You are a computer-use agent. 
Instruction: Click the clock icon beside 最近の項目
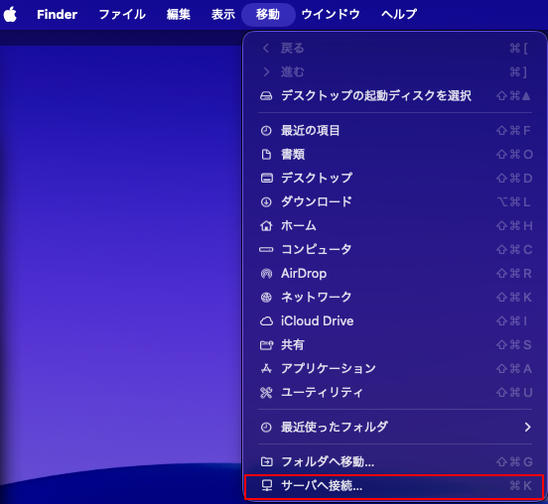[266, 131]
